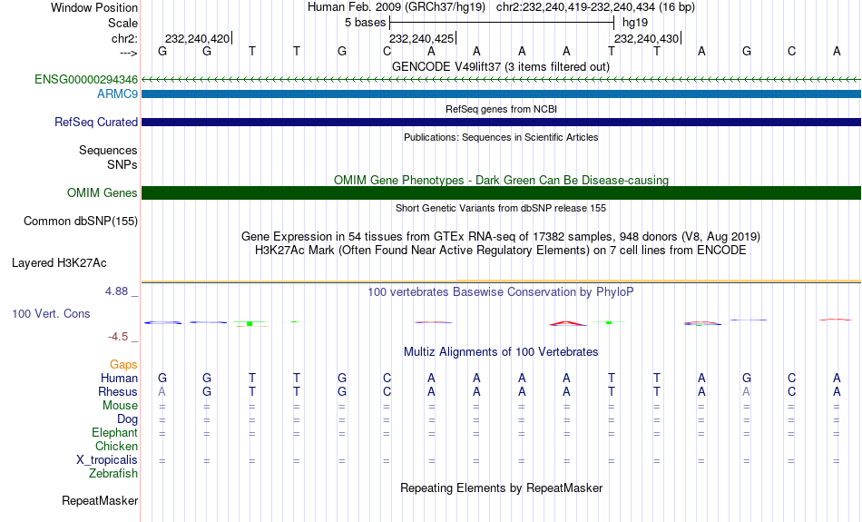The image size is (862, 522).
Task: Click the 4.88 PhyloP upper scale value
Action: [x=116, y=291]
